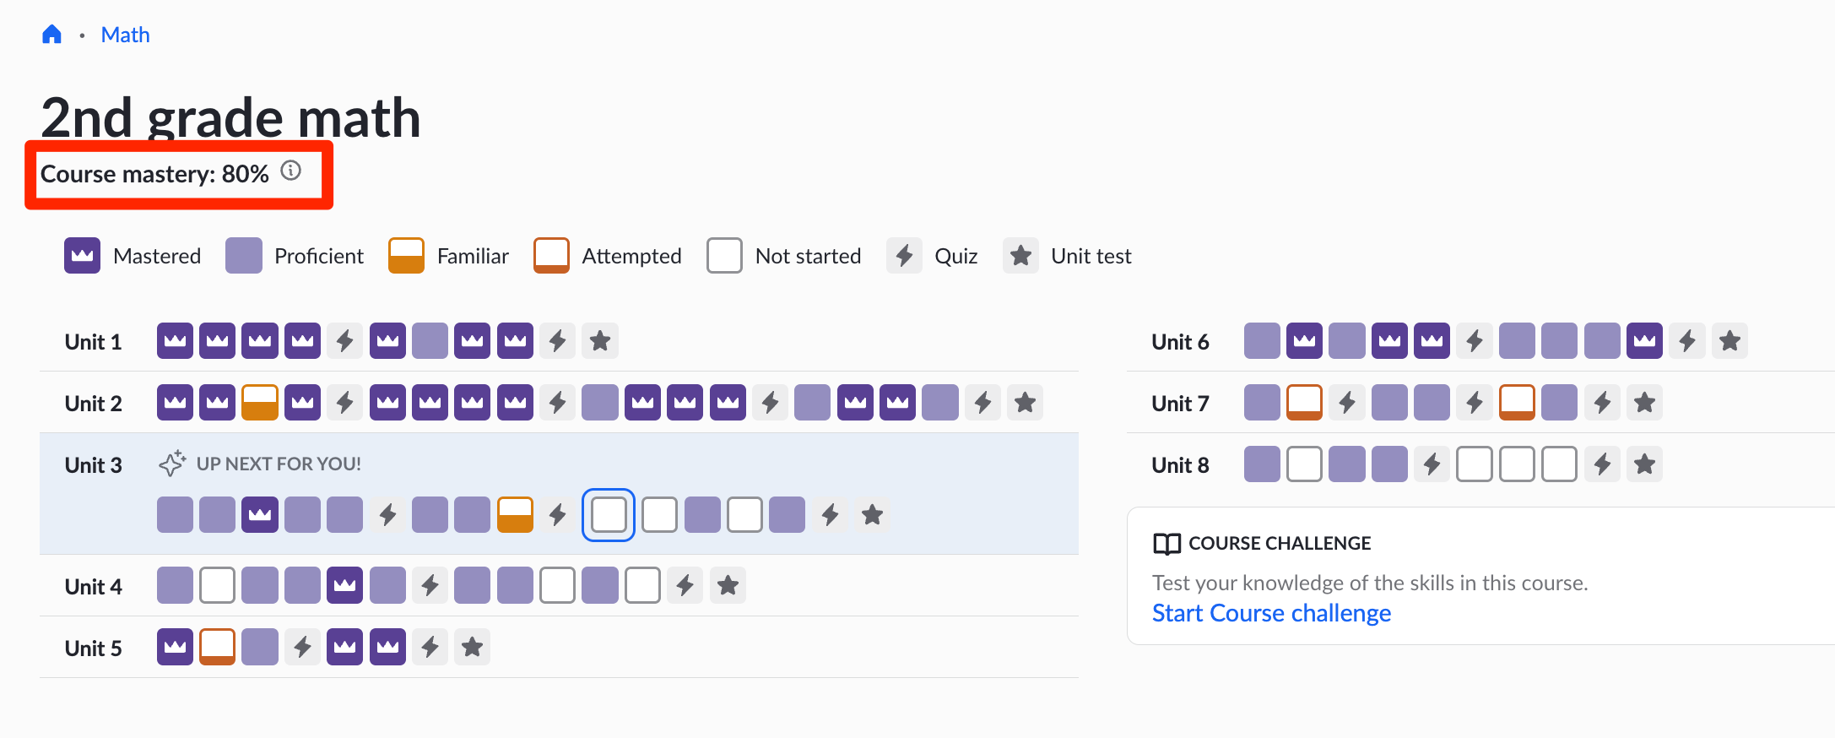Open the Math breadcrumb link
Screen dimensions: 1835x738
click(x=125, y=35)
